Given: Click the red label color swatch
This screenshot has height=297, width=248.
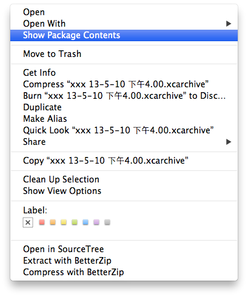Looking at the screenshot, I should (42, 222).
